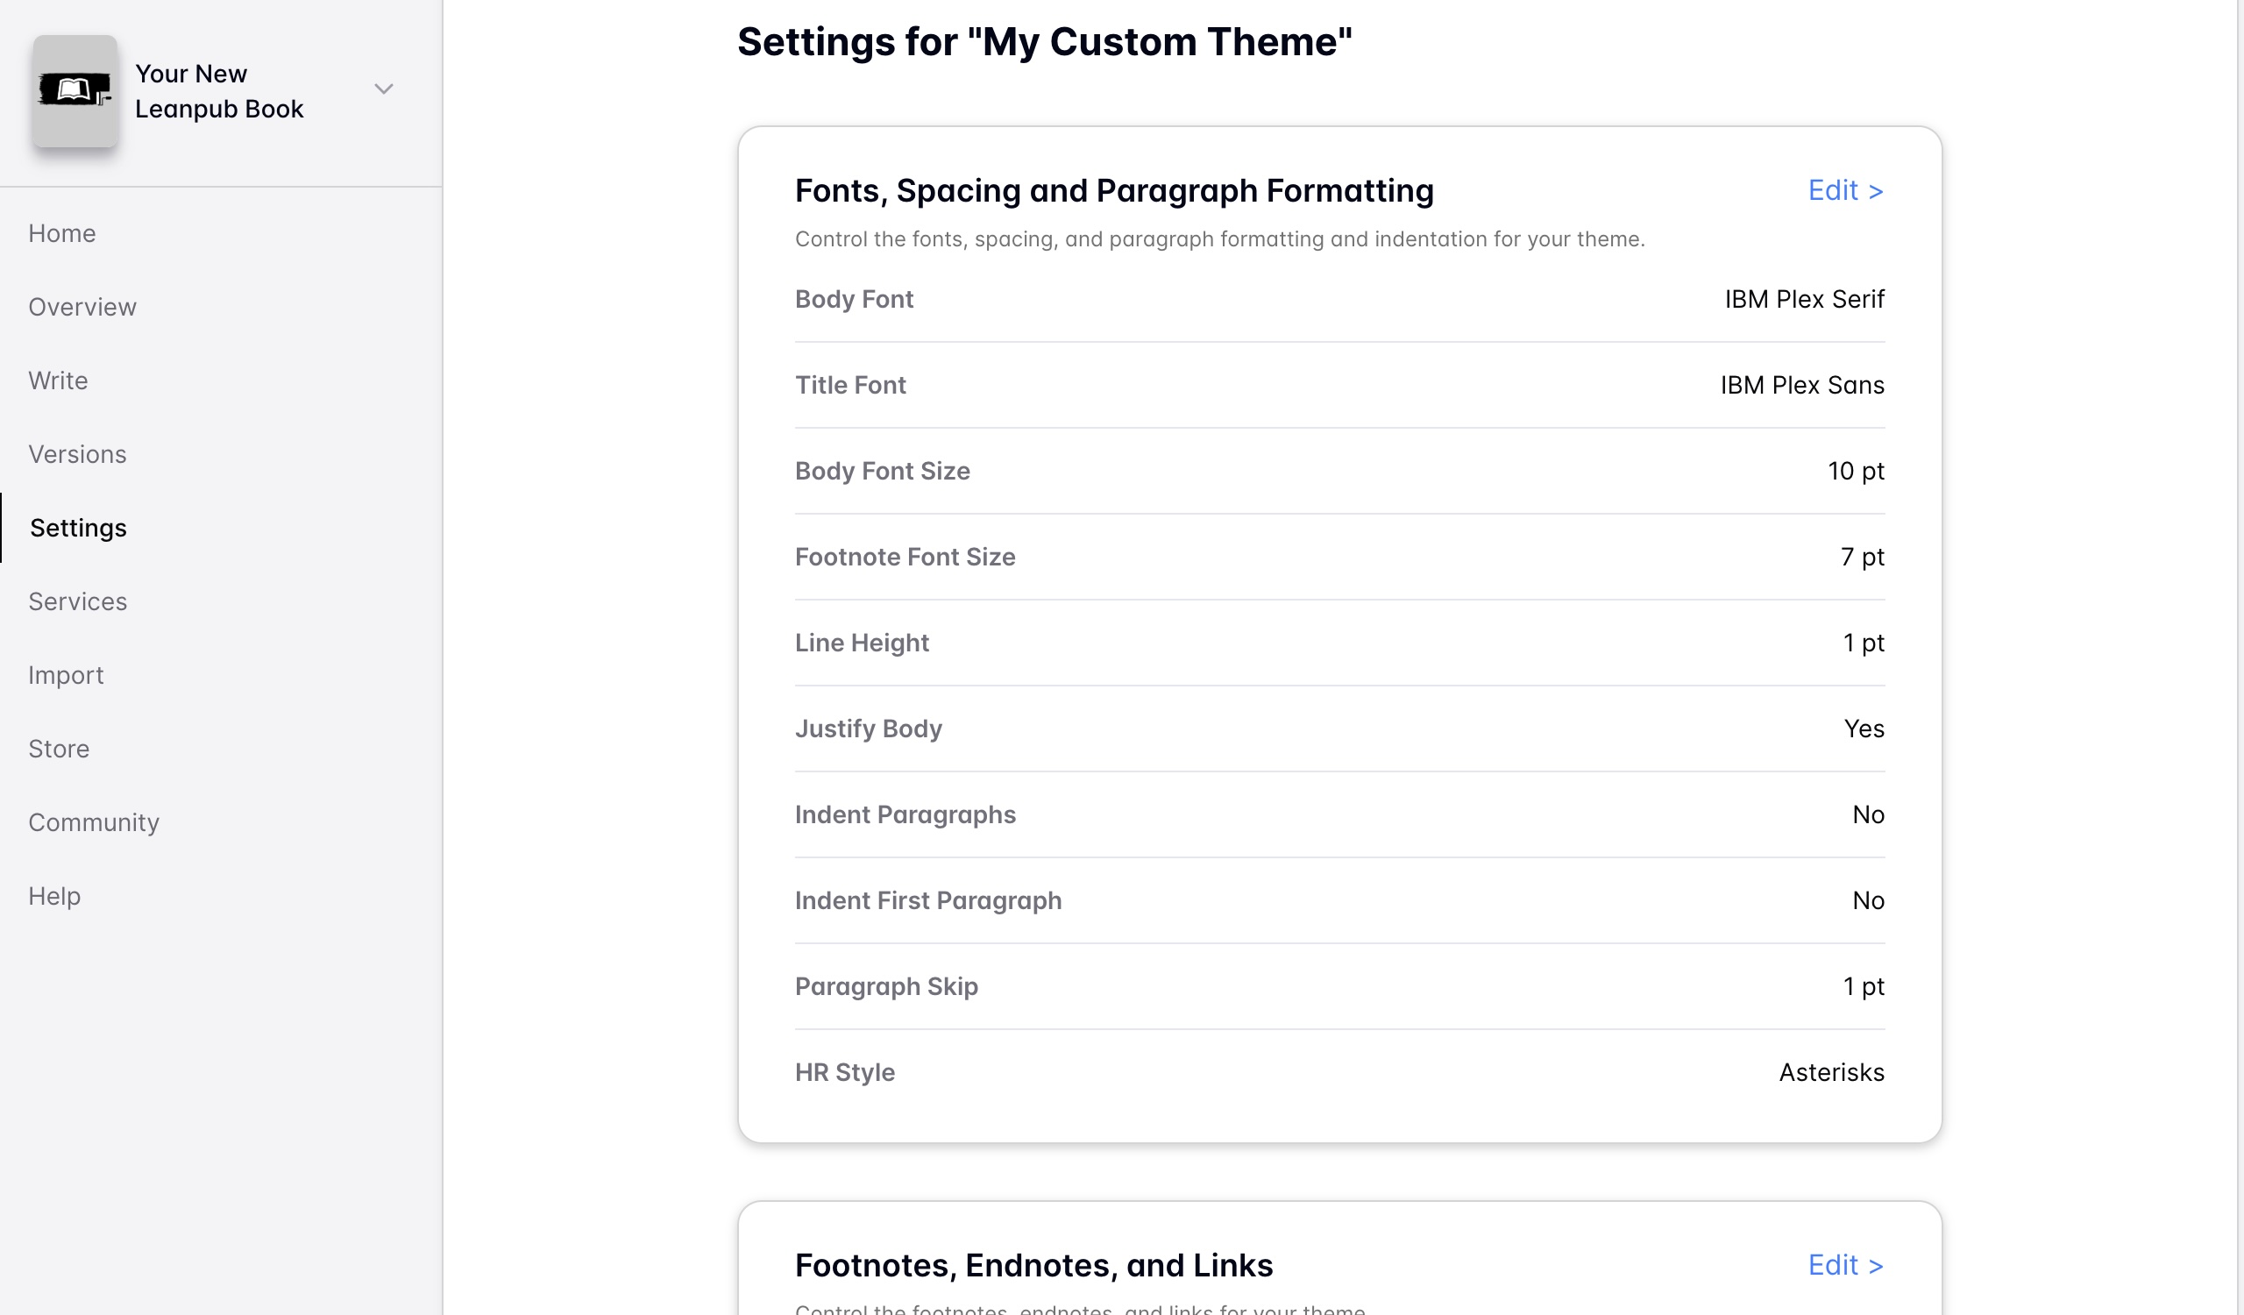Go to the Community sidebar section
Viewport: 2244px width, 1315px height.
click(94, 822)
